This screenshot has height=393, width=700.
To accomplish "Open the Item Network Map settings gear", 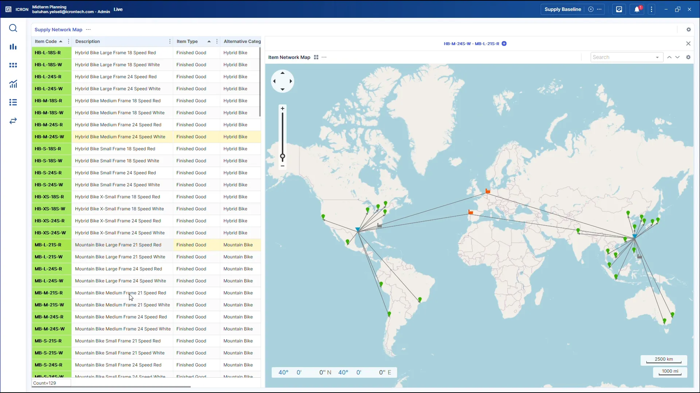I will (x=689, y=57).
